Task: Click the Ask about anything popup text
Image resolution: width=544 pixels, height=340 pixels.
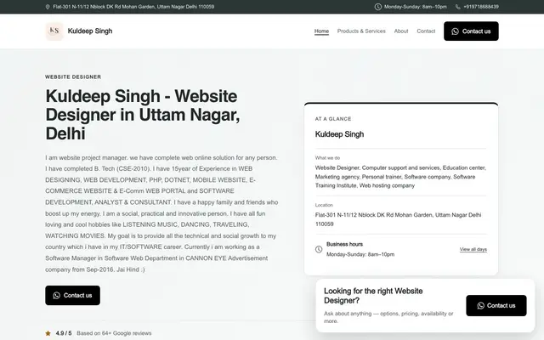Action: click(x=388, y=317)
